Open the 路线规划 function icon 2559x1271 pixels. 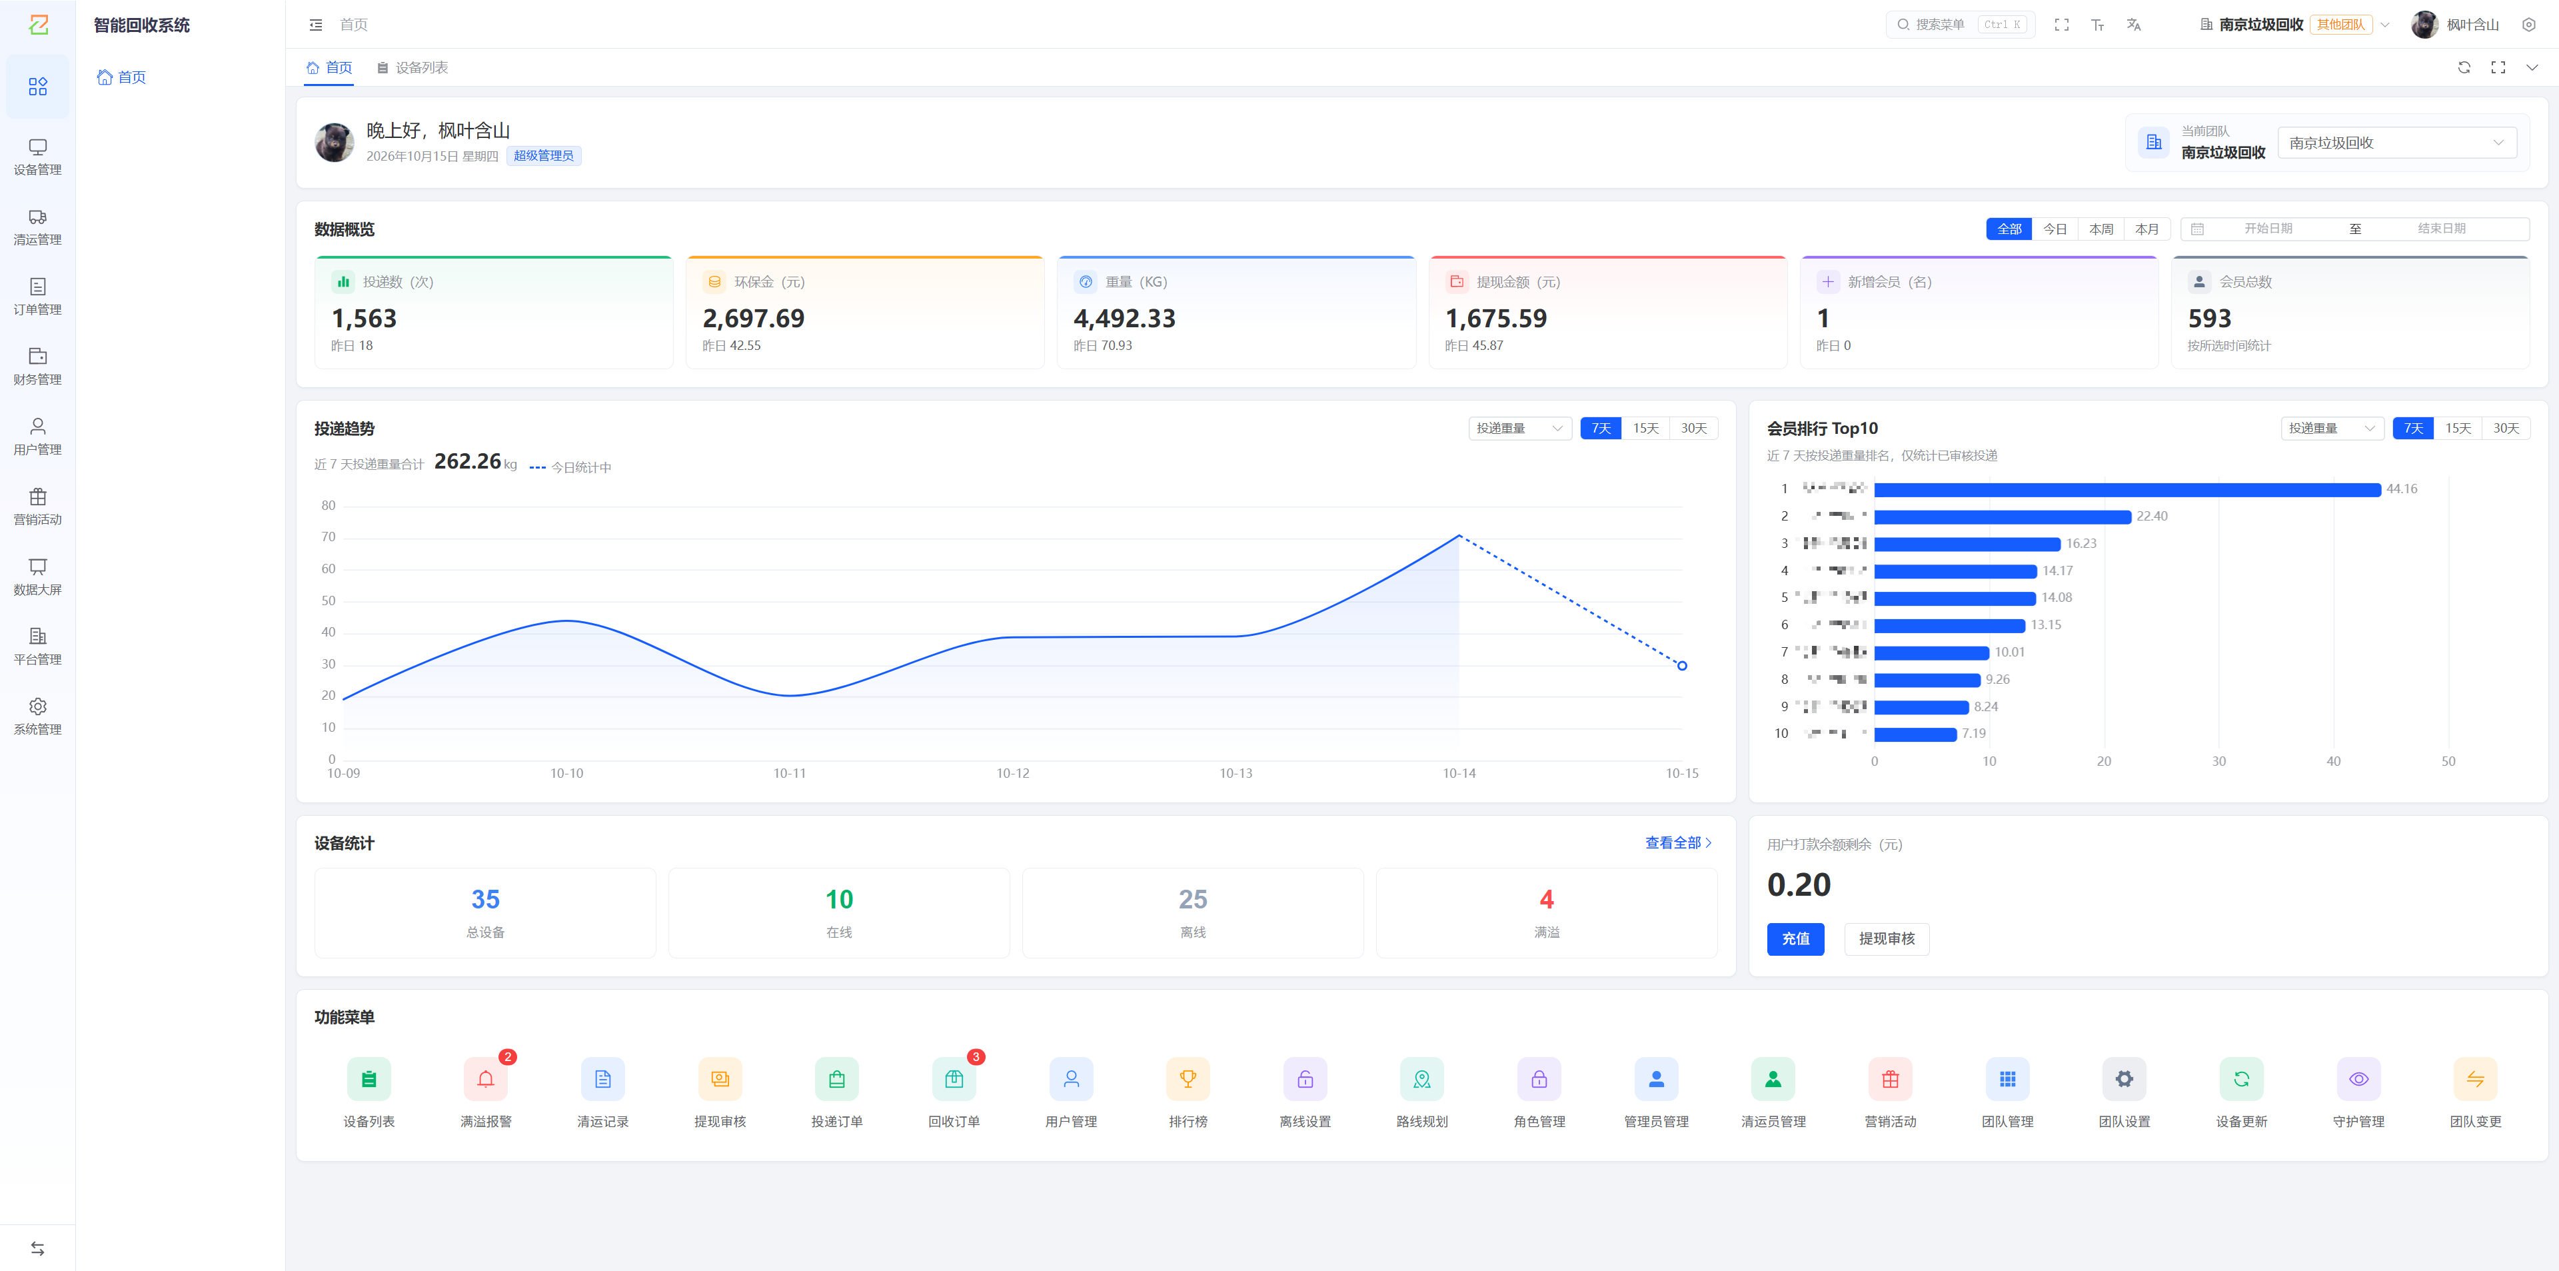pos(1421,1079)
